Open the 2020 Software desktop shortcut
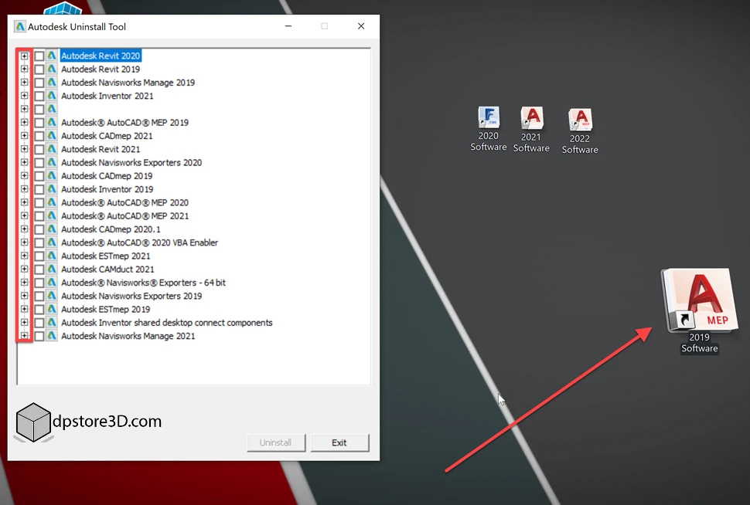750x505 pixels. 489,128
